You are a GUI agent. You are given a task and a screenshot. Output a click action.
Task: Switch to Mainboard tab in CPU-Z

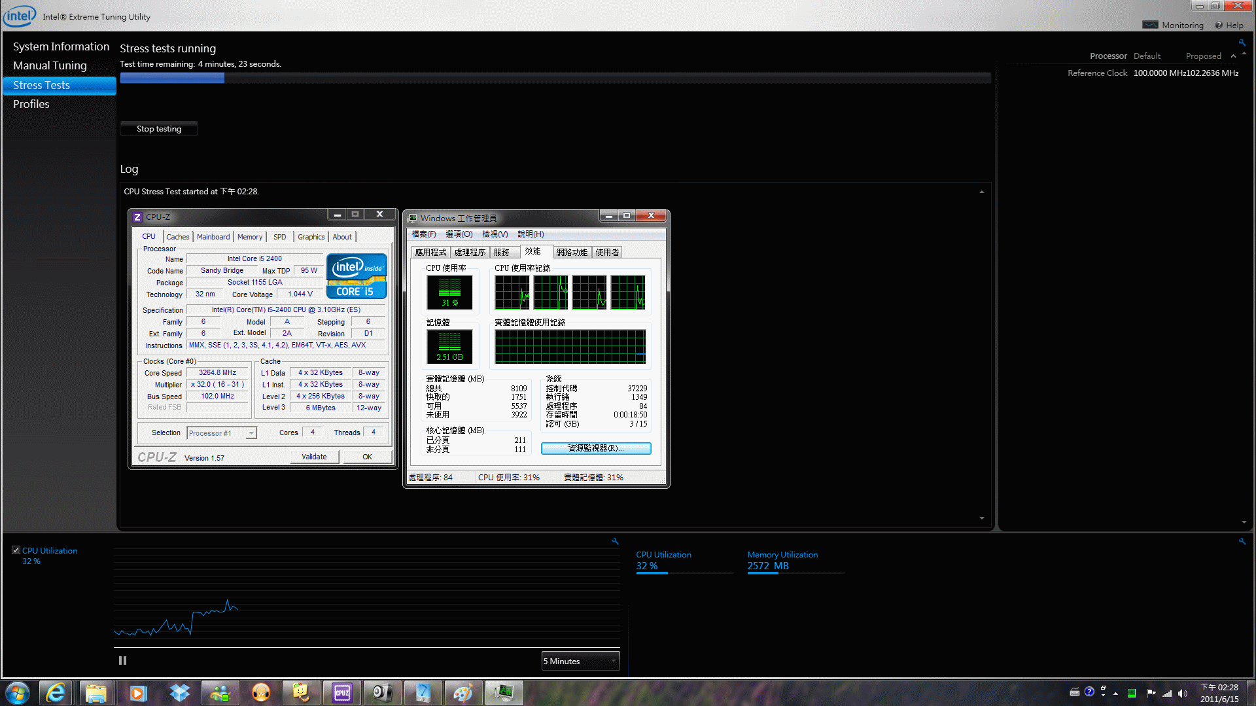click(213, 237)
